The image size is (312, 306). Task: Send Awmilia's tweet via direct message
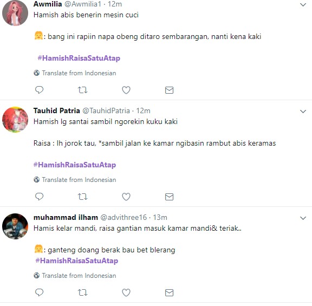coord(169,90)
